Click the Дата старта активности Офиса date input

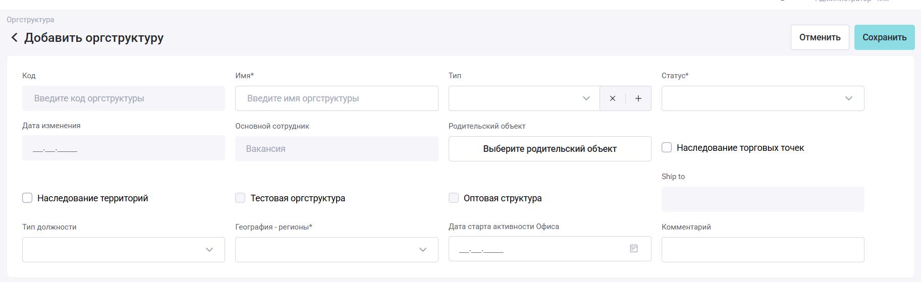pos(535,250)
